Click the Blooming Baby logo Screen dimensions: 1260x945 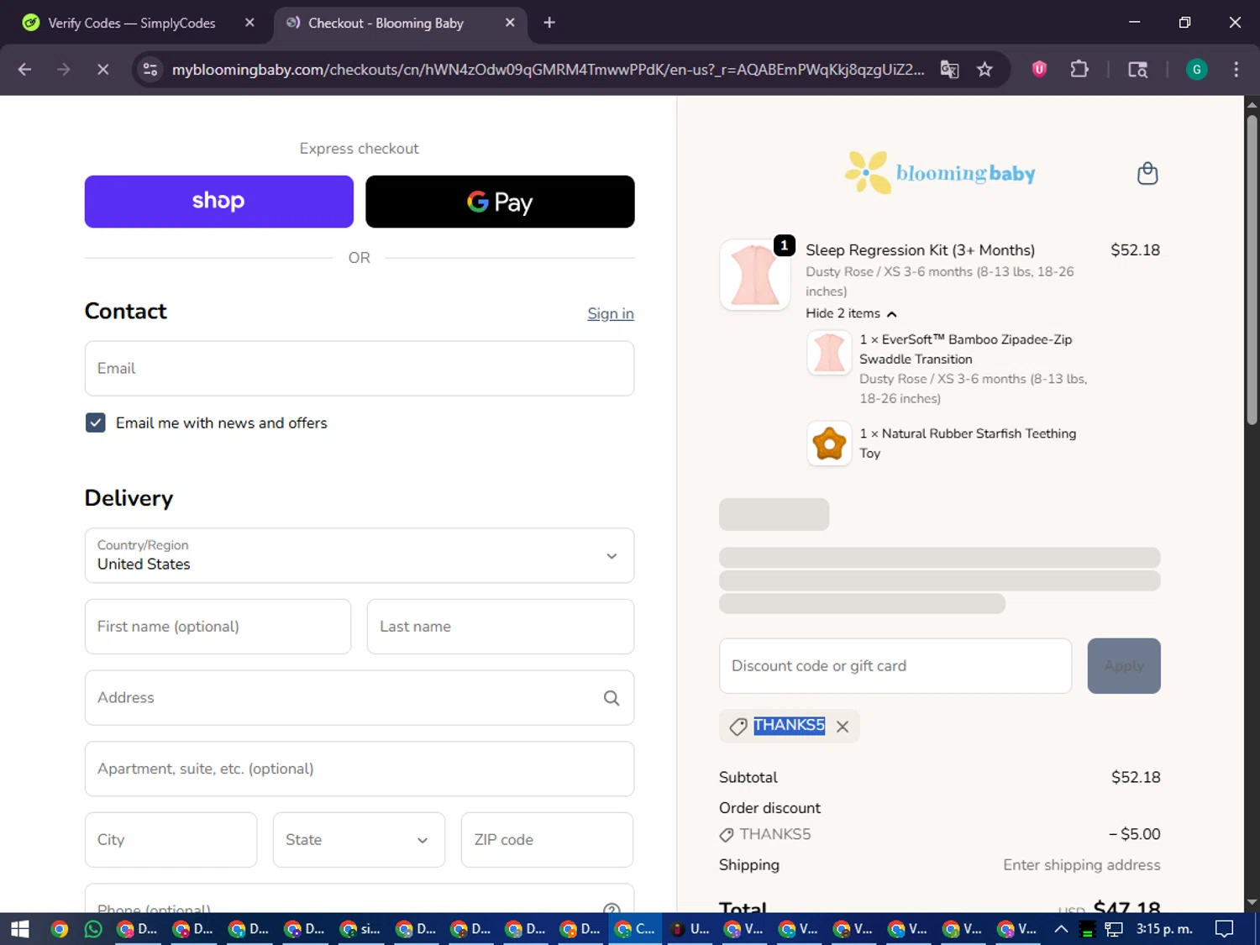[940, 173]
